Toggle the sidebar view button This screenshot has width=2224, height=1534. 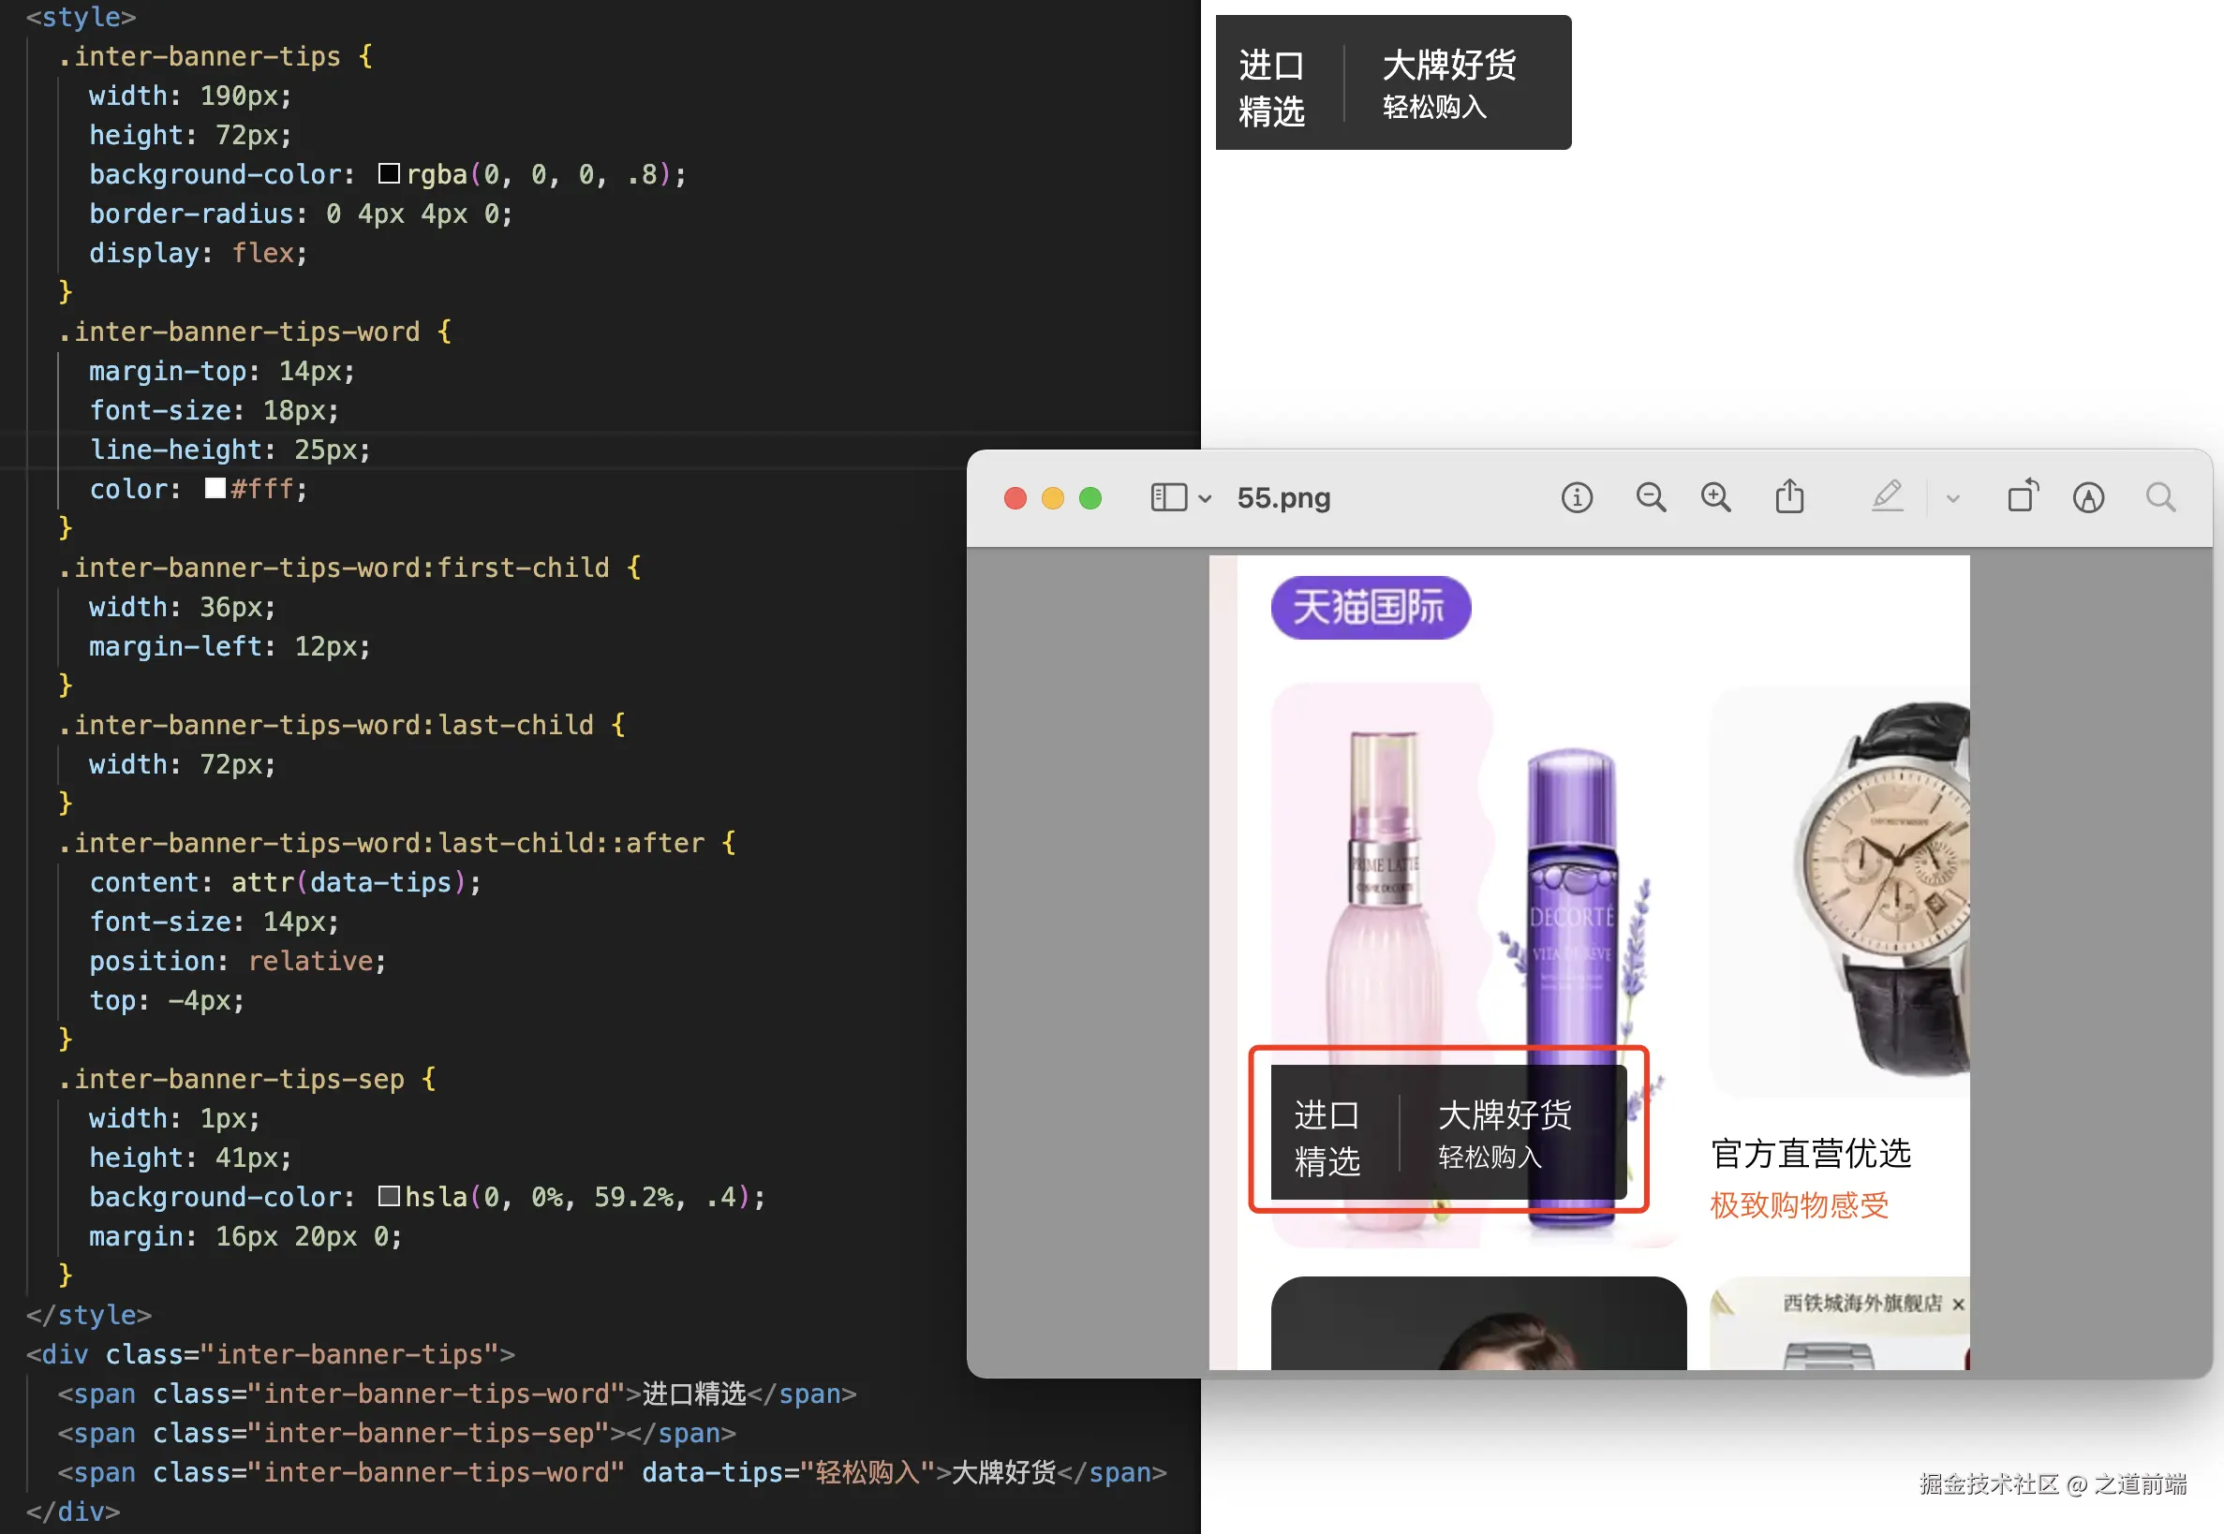click(x=1168, y=498)
